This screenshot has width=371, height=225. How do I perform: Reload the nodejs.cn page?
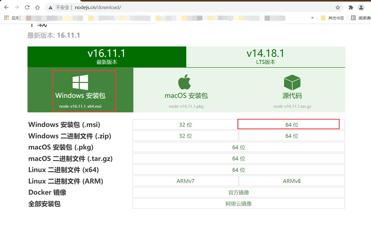[x=27, y=7]
